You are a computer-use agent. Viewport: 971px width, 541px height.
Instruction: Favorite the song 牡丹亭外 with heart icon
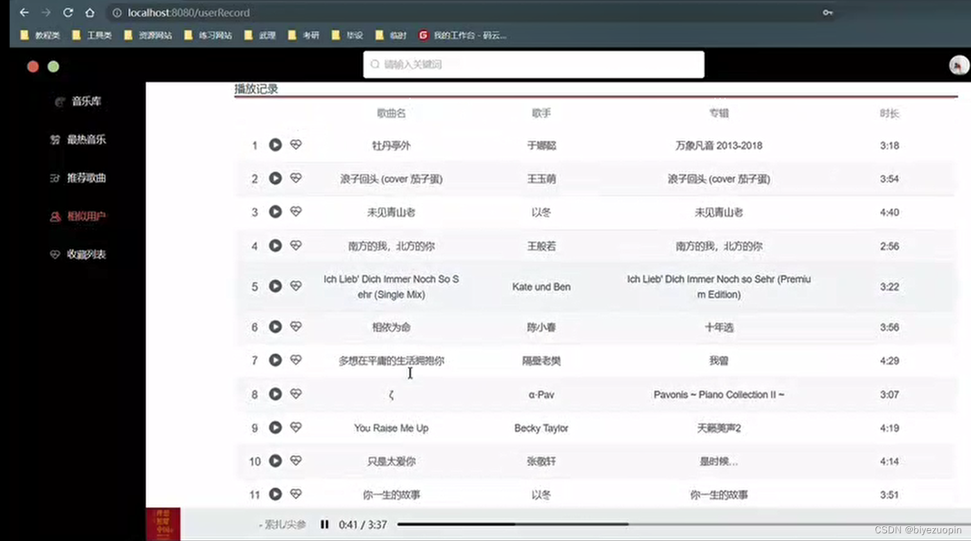click(x=296, y=145)
